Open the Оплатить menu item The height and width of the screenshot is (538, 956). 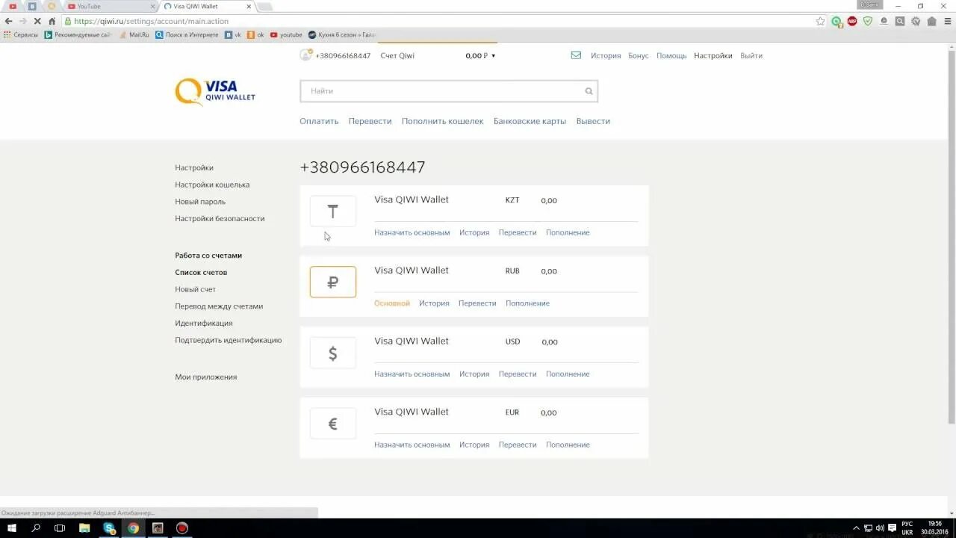[319, 121]
